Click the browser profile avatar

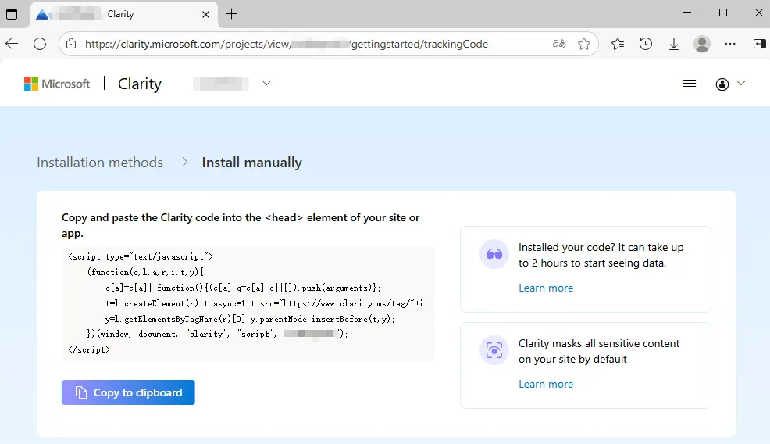pos(702,44)
